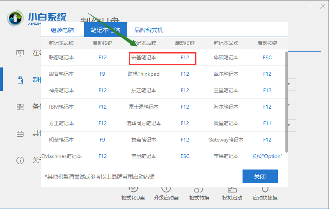
Task: Select the monitor icon in the sidebar
Action: coord(20,53)
